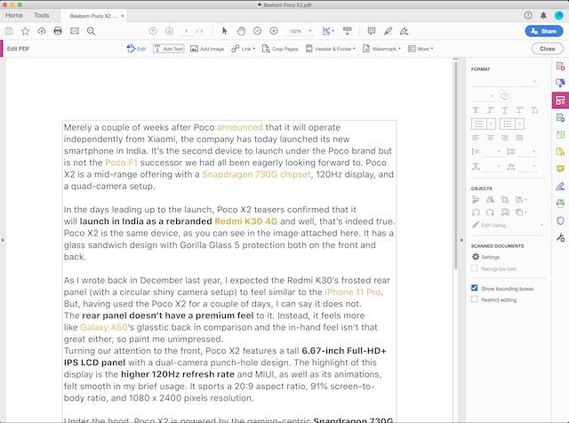This screenshot has width=569, height=423.
Task: Enable the Restrict editing checkbox
Action: (x=475, y=299)
